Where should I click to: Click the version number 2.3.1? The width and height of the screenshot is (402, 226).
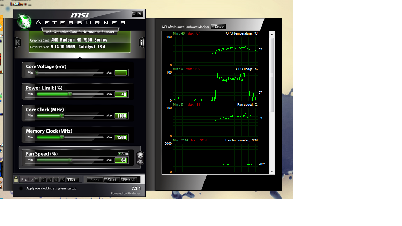(136, 188)
